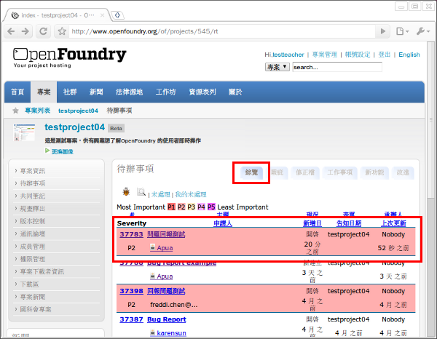This screenshot has width=437, height=339.
Task: Open the page menu icon
Action: click(403, 31)
